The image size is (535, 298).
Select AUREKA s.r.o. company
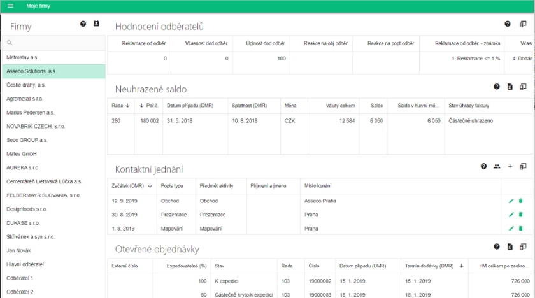[x=54, y=167]
